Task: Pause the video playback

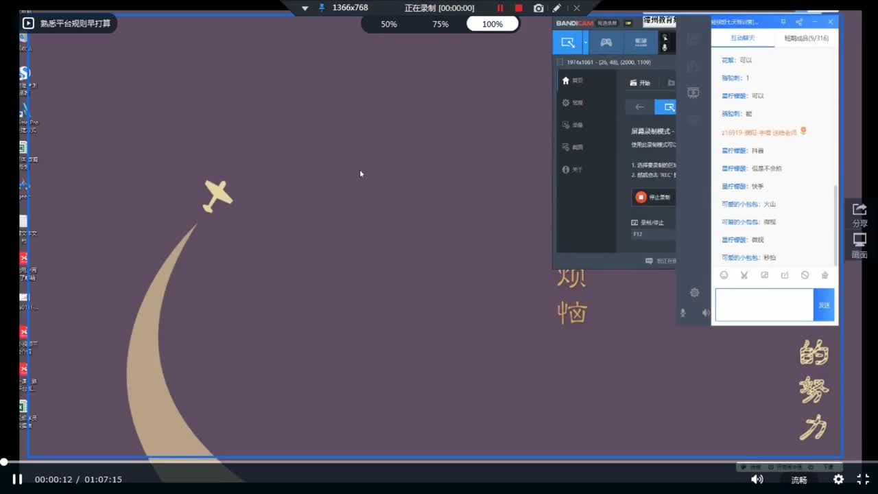Action: pos(17,479)
